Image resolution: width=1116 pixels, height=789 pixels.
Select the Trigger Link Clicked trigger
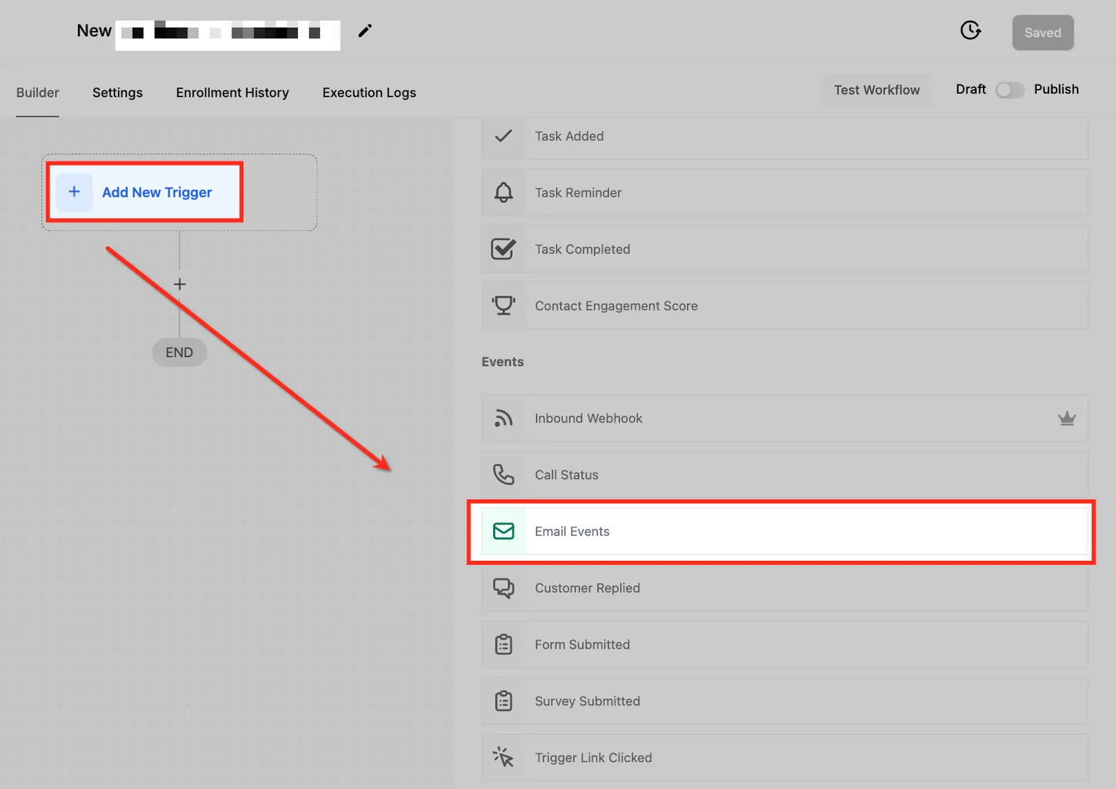(x=785, y=758)
